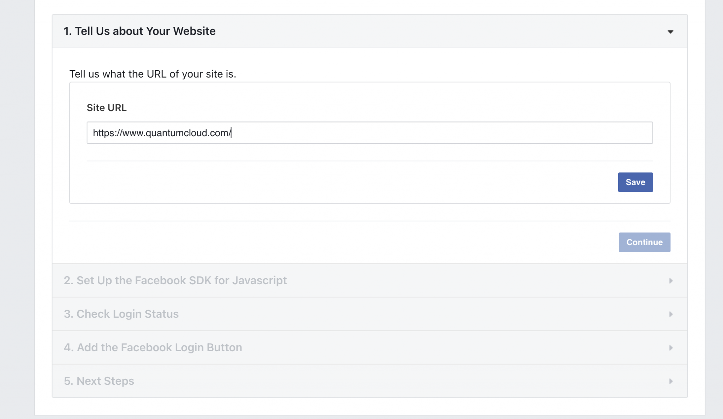Click the chevron next to Next Steps
The image size is (723, 419).
coord(671,381)
